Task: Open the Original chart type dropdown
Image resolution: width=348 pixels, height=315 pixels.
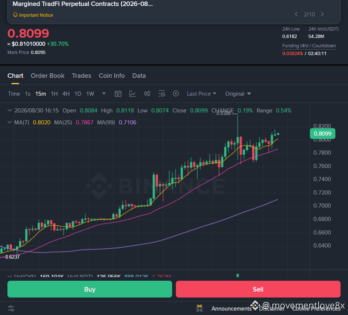Action: [238, 94]
